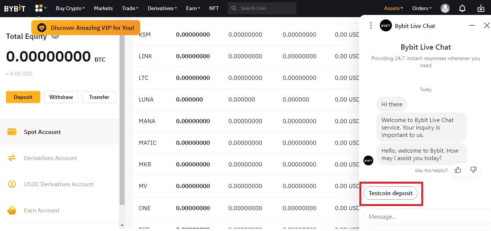Toggle Total Equity visibility eye icon

55,36
